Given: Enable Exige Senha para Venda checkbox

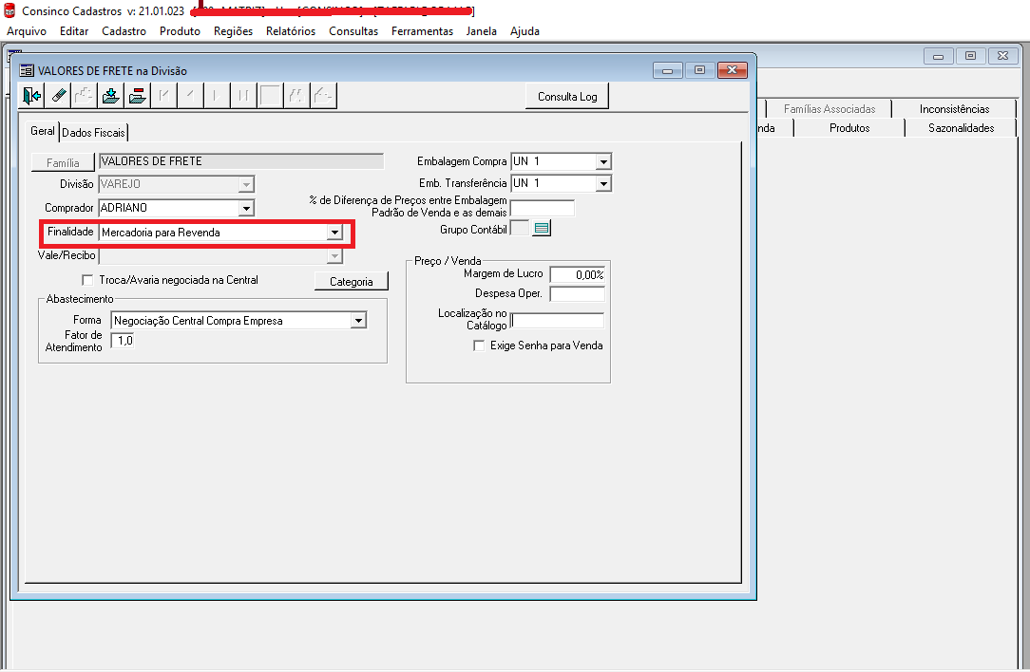Looking at the screenshot, I should 479,345.
